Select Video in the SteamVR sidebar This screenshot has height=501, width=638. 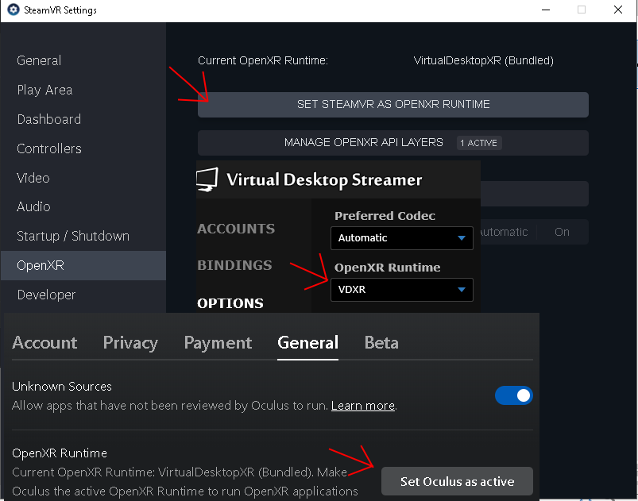pyautogui.click(x=33, y=178)
